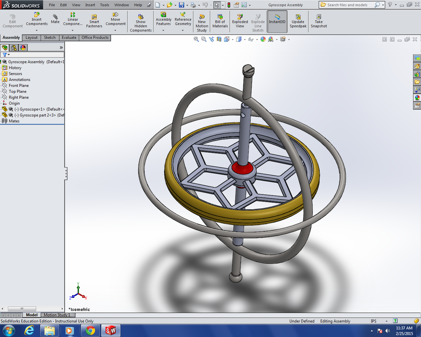The image size is (421, 337).
Task: Toggle the Instant3D button off
Action: (x=277, y=20)
